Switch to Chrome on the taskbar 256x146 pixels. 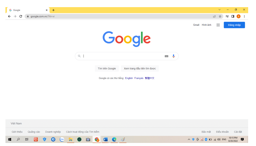(x=97, y=140)
